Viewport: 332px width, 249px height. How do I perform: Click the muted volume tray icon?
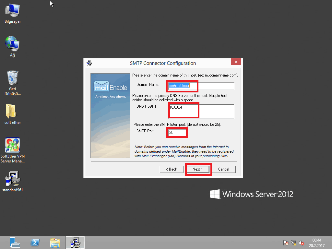click(302, 243)
